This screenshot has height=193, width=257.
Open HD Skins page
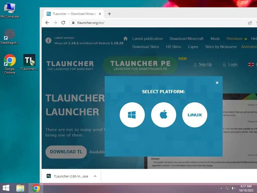click(x=173, y=47)
